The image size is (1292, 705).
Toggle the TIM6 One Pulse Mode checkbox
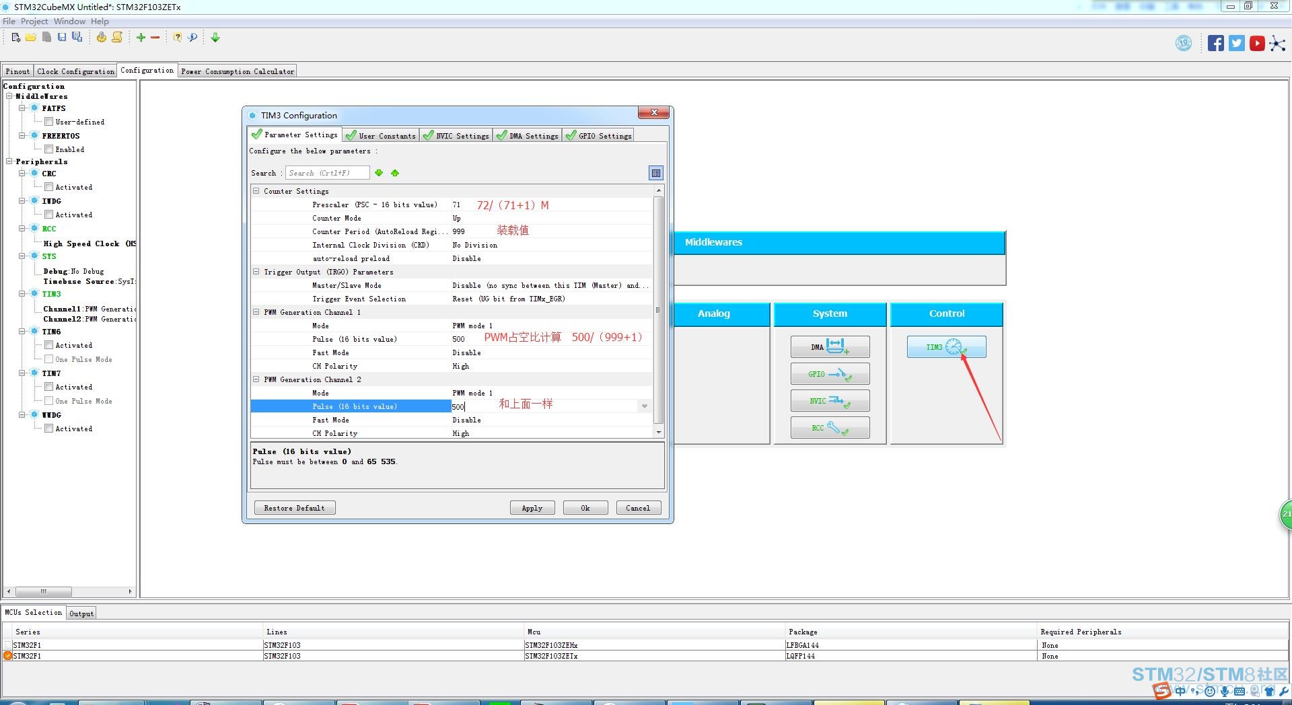tap(48, 359)
